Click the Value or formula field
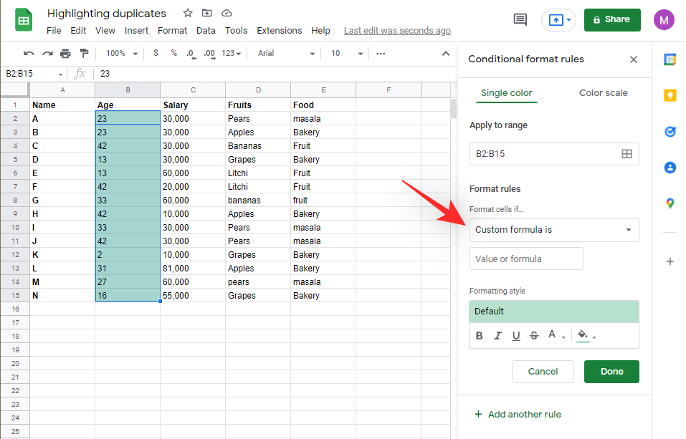This screenshot has height=439, width=686. coord(526,259)
